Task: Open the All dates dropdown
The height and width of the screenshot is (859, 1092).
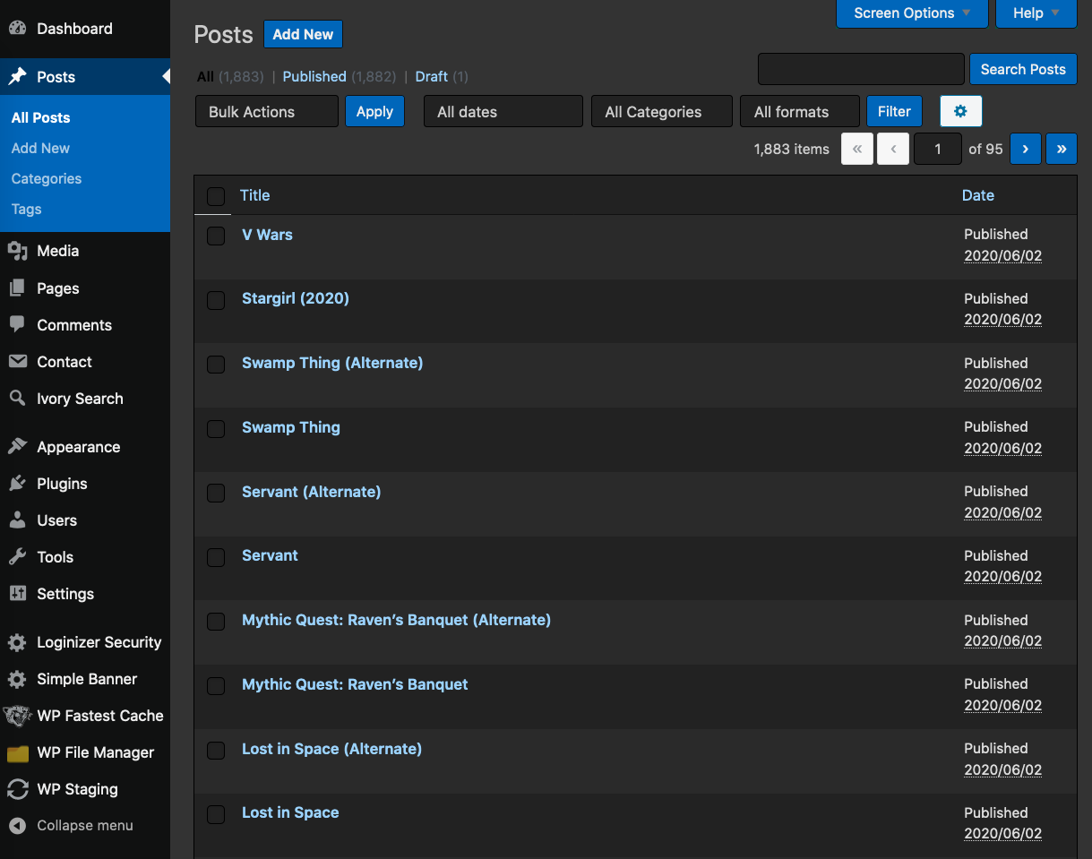Action: [503, 111]
